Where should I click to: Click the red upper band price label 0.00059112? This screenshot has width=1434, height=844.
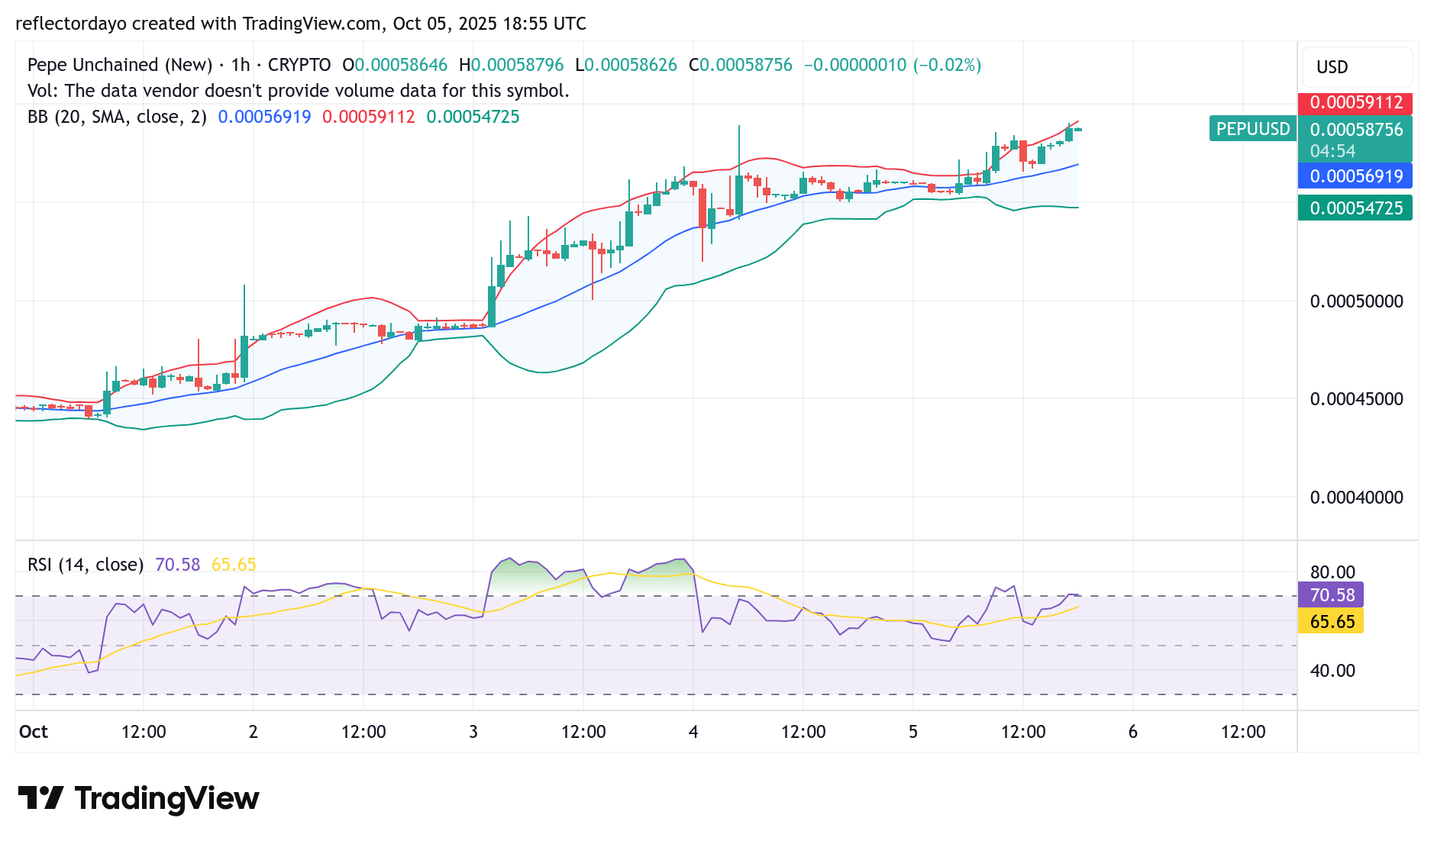pyautogui.click(x=1355, y=102)
